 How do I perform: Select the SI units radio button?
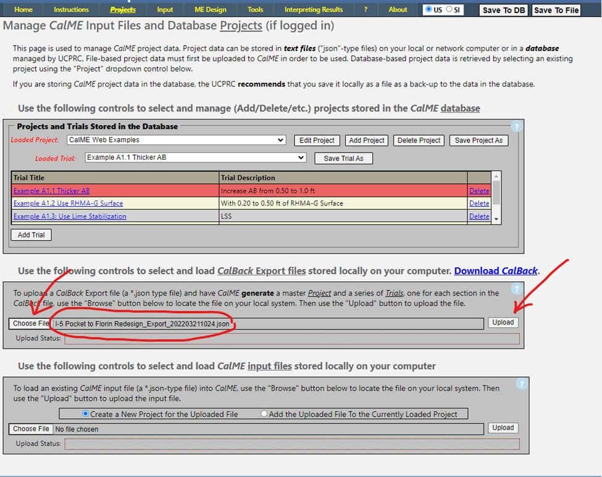point(449,10)
